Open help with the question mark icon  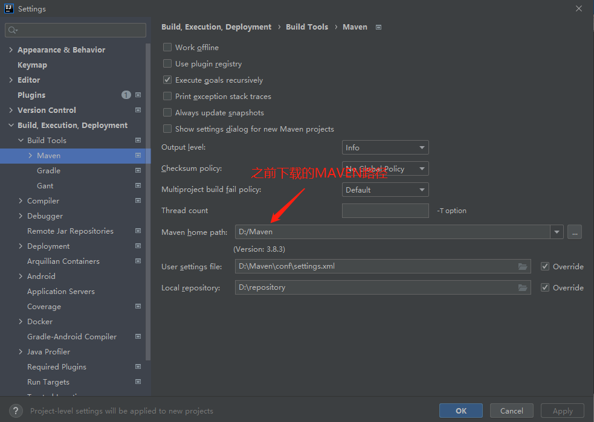click(16, 411)
